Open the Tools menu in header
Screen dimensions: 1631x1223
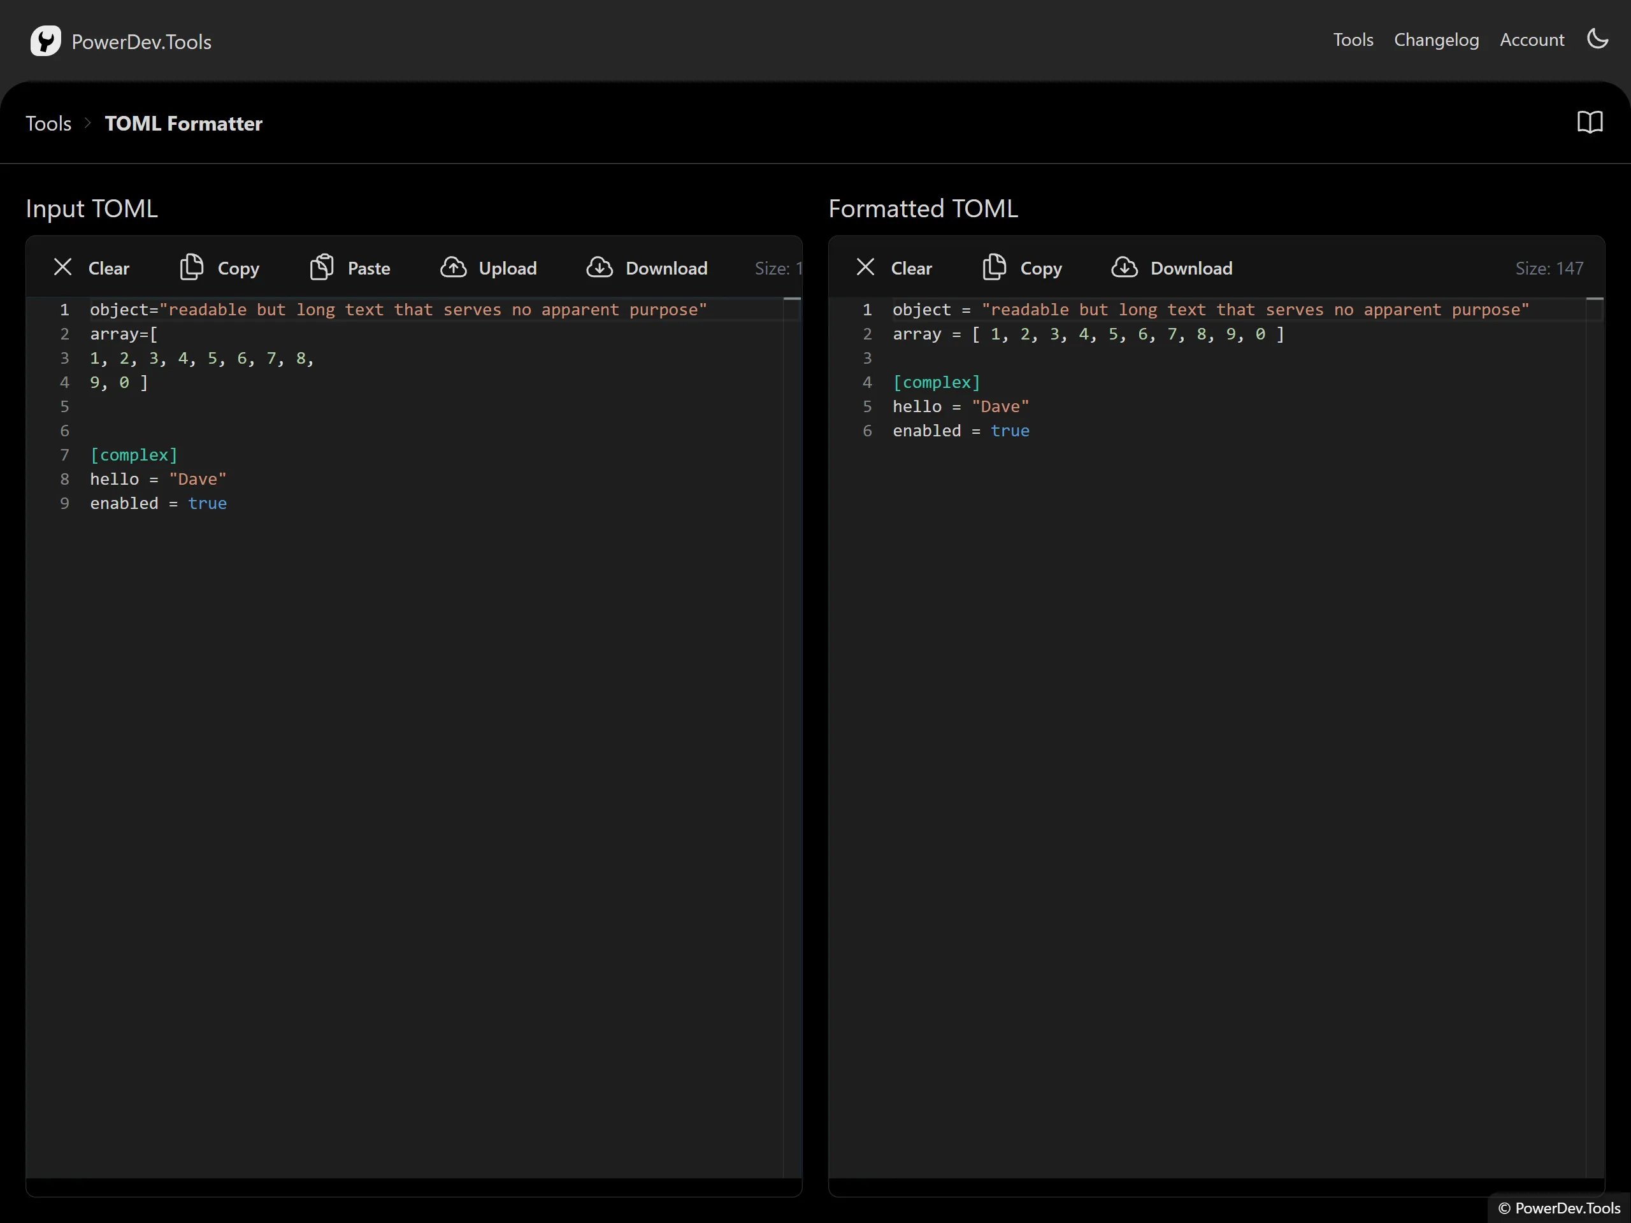(1353, 39)
